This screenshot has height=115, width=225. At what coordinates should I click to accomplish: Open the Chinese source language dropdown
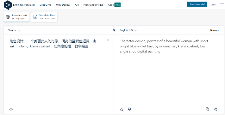pyautogui.click(x=14, y=30)
